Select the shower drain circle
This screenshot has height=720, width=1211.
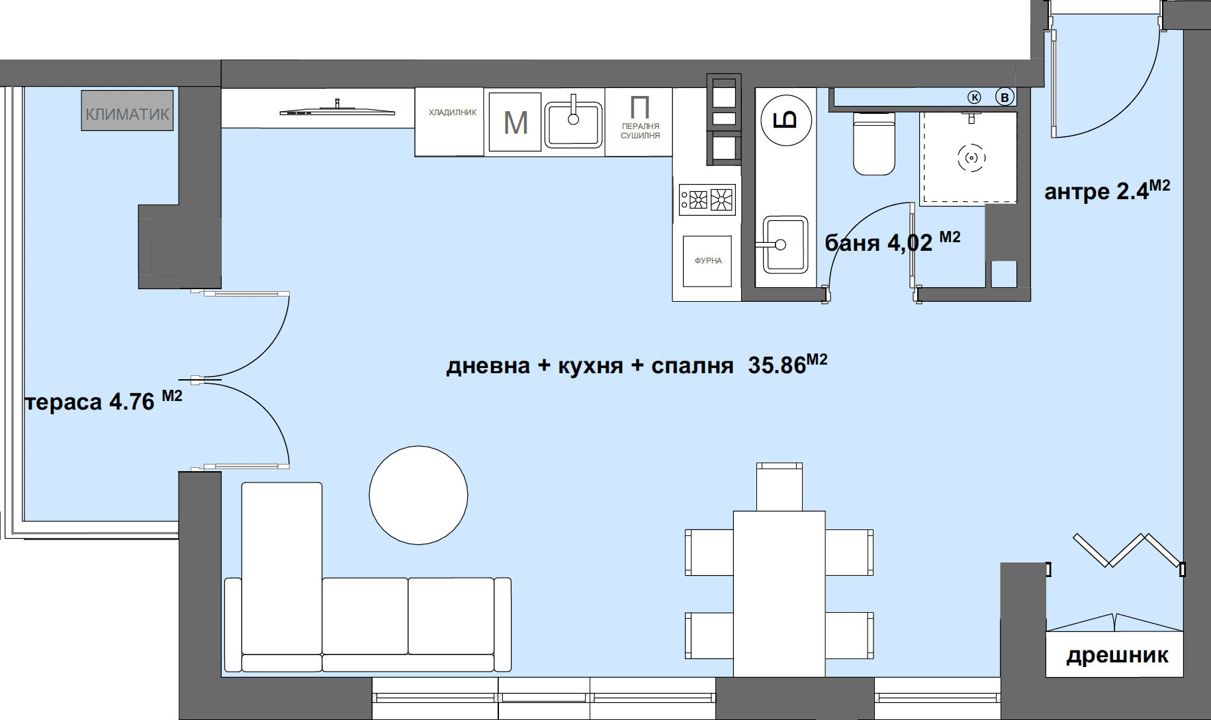[971, 158]
